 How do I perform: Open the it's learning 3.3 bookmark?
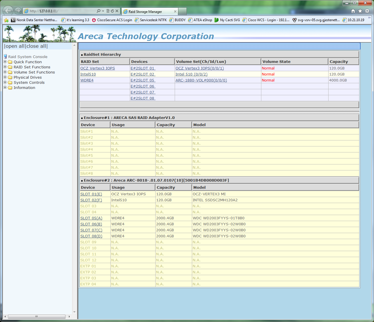75,20
